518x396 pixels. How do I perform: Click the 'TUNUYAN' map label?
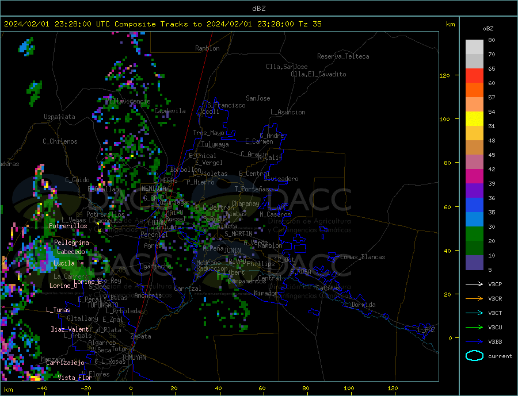click(x=134, y=357)
